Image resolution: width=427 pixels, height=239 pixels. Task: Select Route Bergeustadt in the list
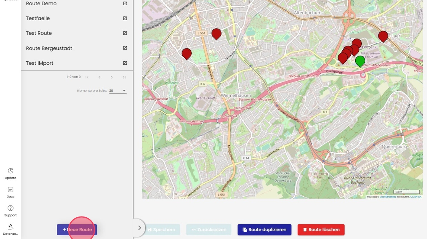[x=49, y=48]
